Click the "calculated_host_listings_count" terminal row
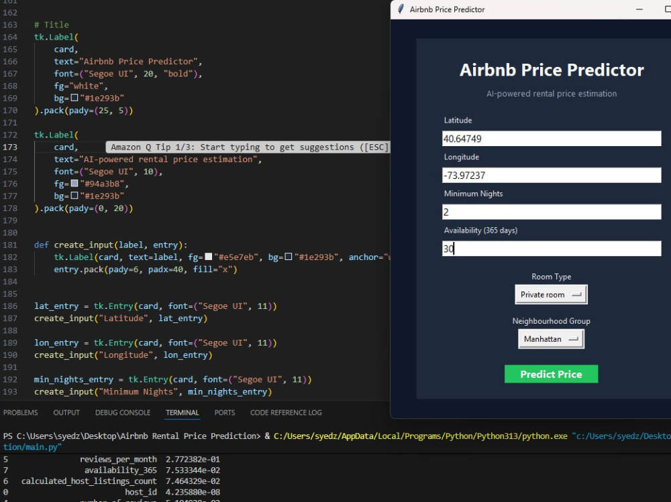The height and width of the screenshot is (502, 671). coord(111,481)
